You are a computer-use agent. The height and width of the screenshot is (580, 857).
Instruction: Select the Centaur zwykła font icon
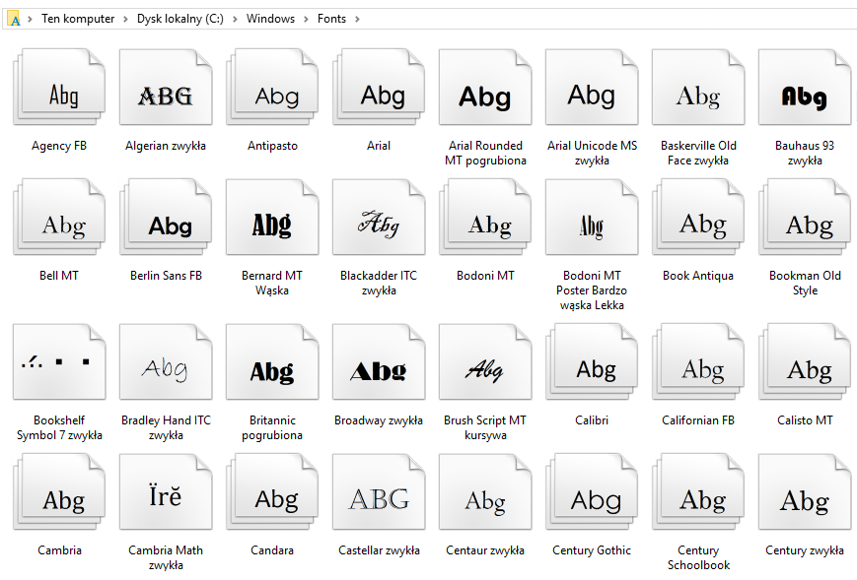pos(485,491)
